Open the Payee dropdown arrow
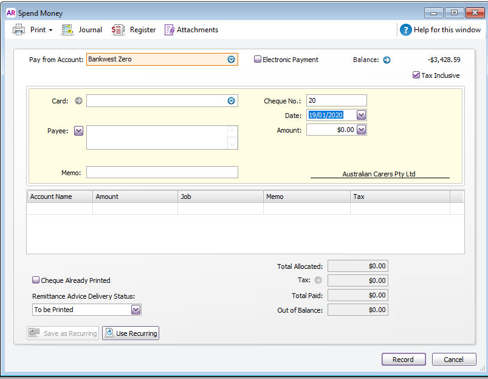 point(78,131)
